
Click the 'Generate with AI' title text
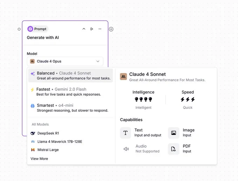coord(43,37)
